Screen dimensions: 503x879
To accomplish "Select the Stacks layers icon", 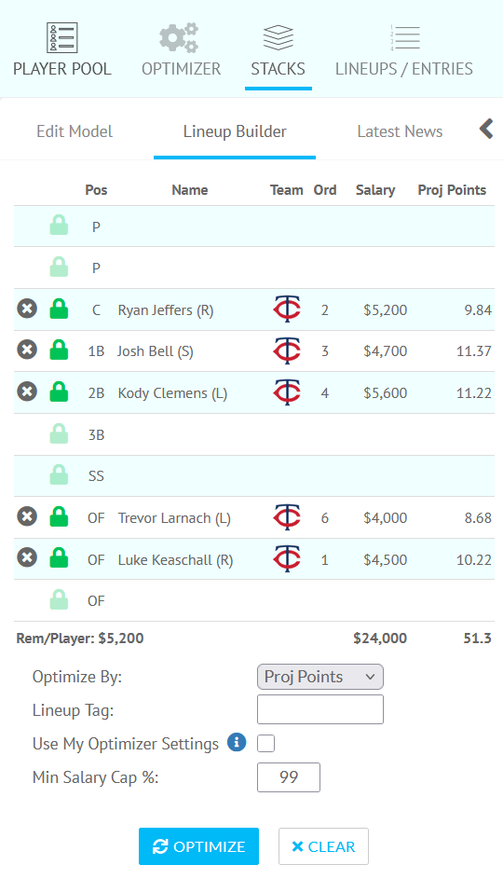I will pos(279,37).
